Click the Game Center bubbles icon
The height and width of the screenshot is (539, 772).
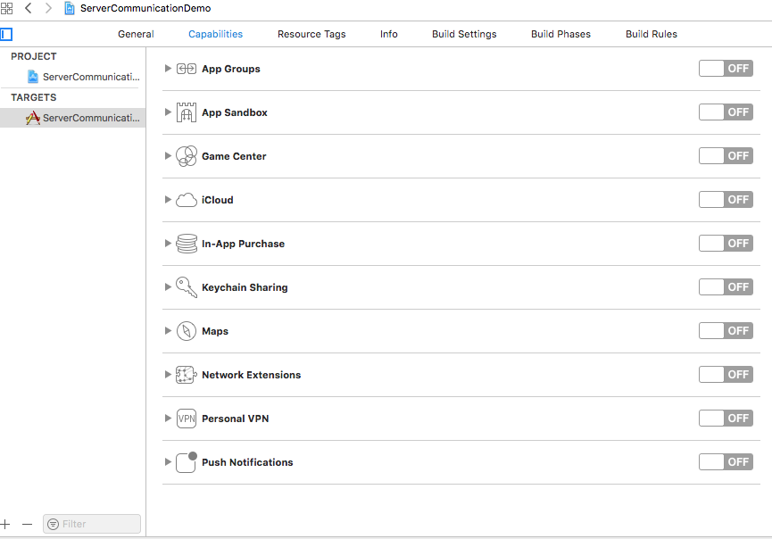(187, 156)
